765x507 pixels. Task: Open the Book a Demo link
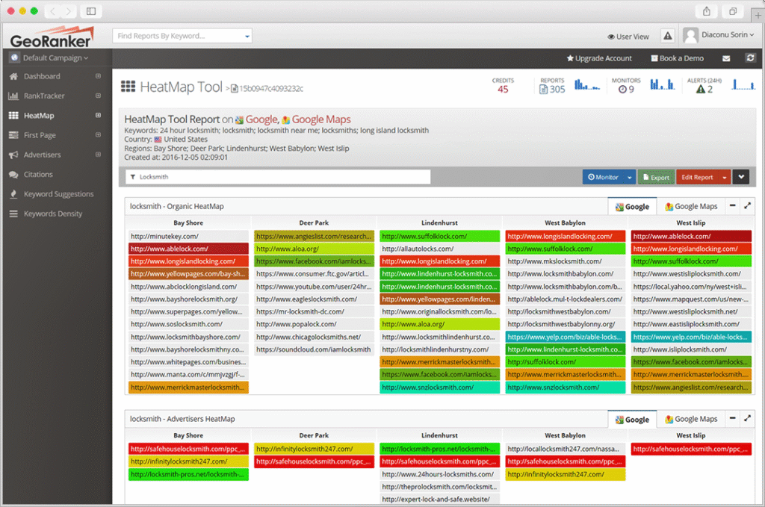pyautogui.click(x=677, y=57)
